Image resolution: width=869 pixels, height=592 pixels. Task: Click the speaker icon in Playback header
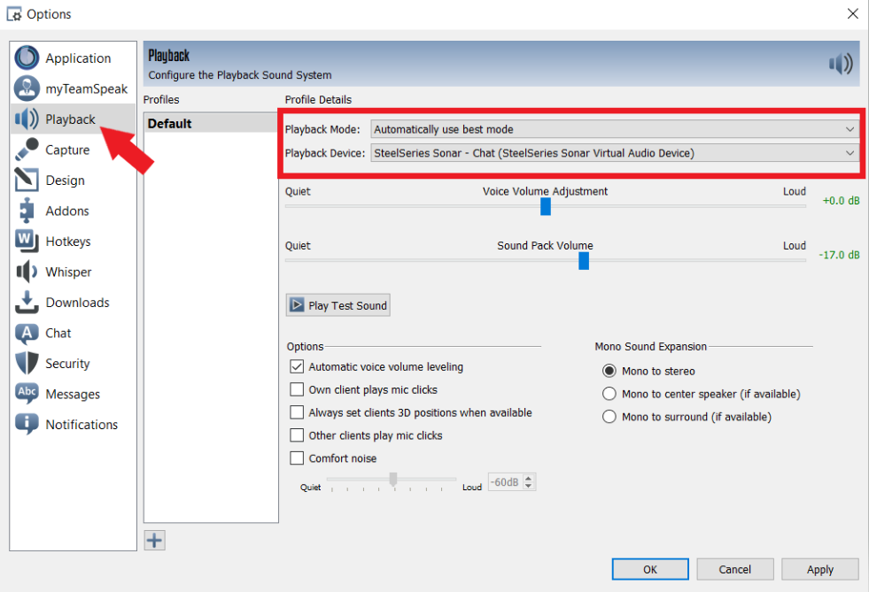point(841,64)
